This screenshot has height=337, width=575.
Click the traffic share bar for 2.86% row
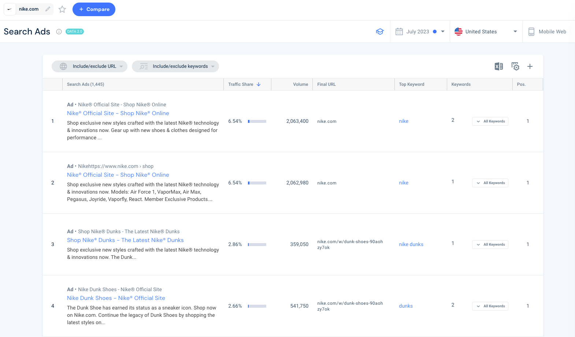pyautogui.click(x=257, y=245)
